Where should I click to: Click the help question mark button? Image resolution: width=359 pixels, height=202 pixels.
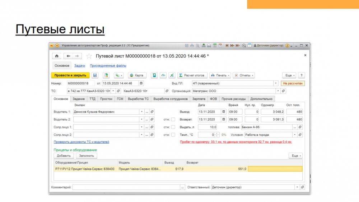click(302, 75)
